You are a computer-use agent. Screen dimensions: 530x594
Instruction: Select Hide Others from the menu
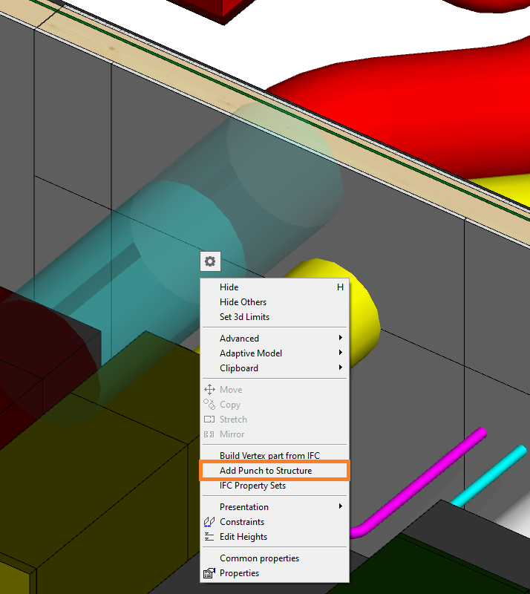point(243,302)
